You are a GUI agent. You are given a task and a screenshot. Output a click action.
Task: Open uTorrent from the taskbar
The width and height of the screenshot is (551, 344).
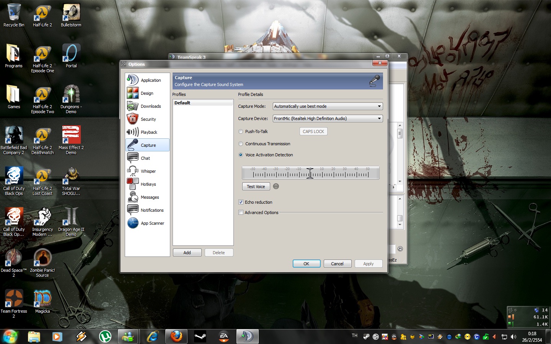click(x=105, y=336)
